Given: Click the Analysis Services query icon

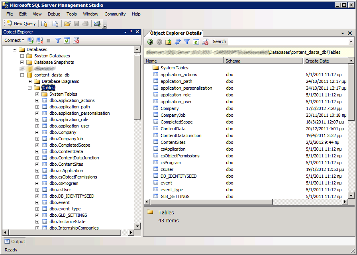Looking at the screenshot, I should (x=55, y=24).
